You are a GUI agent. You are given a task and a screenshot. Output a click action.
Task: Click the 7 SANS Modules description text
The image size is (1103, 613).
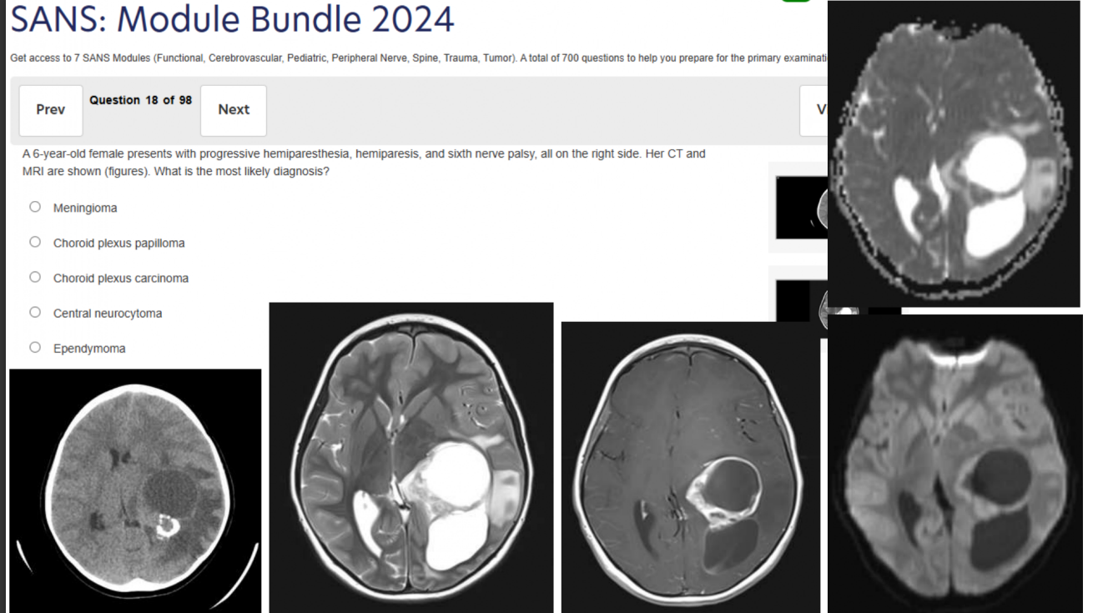(x=419, y=58)
